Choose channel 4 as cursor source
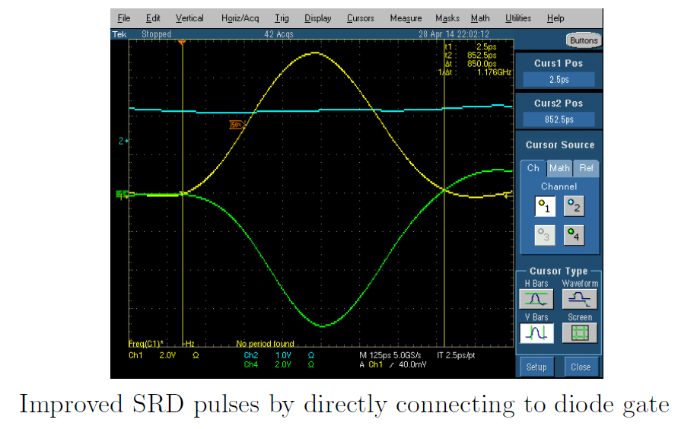 click(x=575, y=236)
